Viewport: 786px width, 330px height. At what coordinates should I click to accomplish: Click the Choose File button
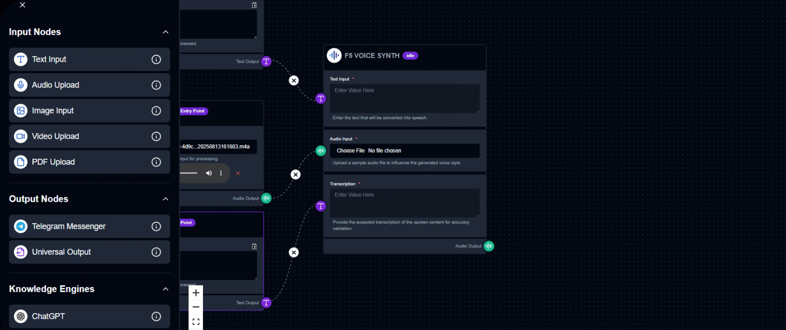click(350, 151)
